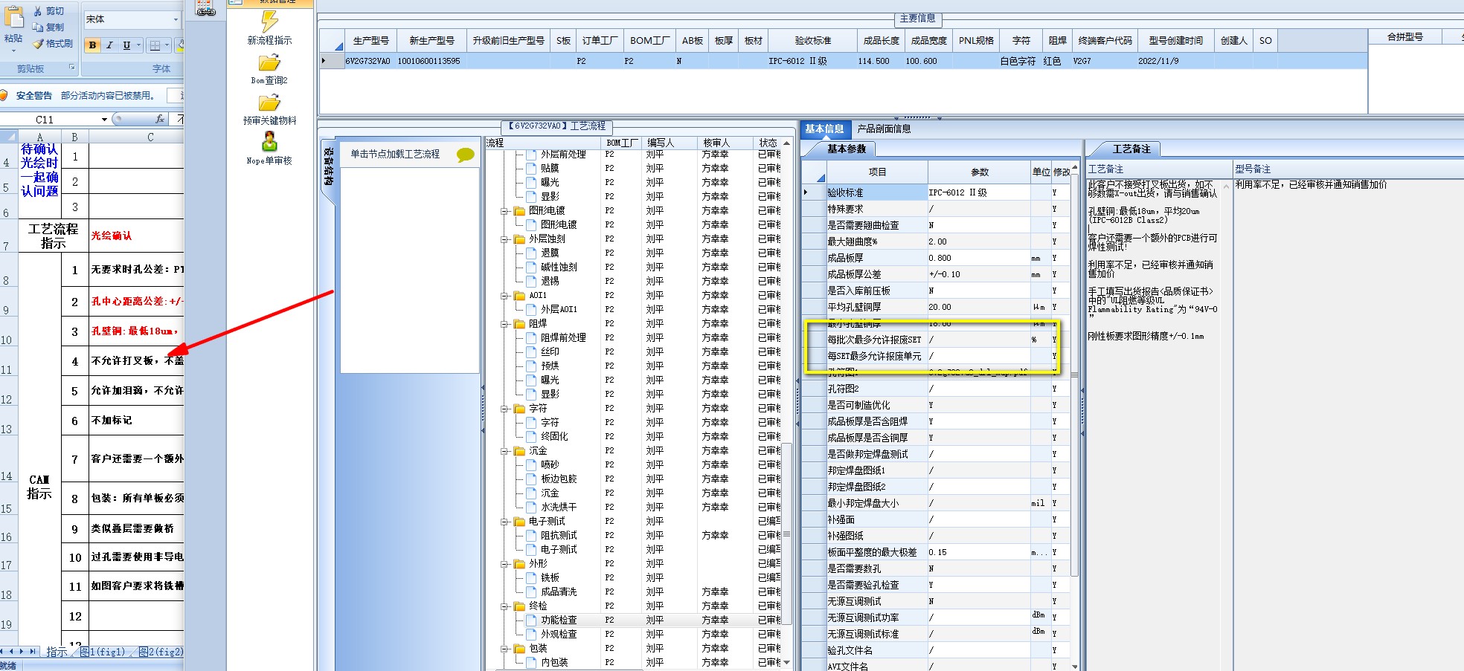The height and width of the screenshot is (671, 1464).
Task: Click the security warning shield icon
Action: [x=4, y=95]
